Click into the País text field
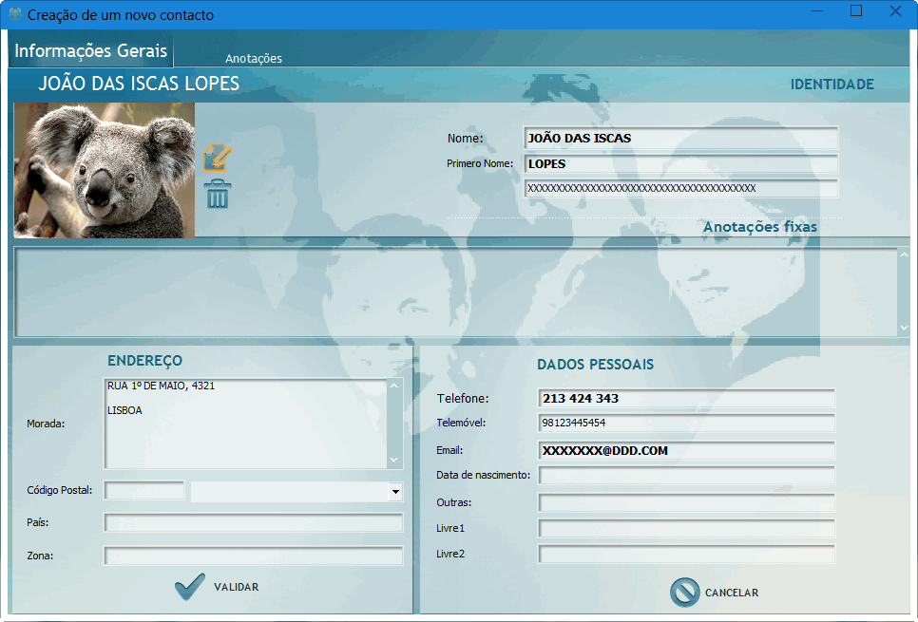 point(253,523)
